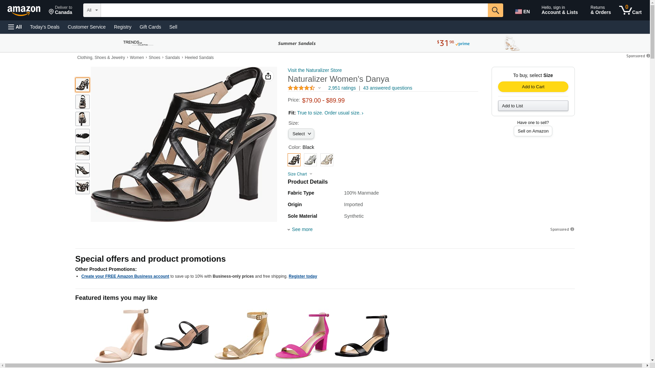This screenshot has width=655, height=368.
Task: Click the share icon on product image
Action: point(268,76)
